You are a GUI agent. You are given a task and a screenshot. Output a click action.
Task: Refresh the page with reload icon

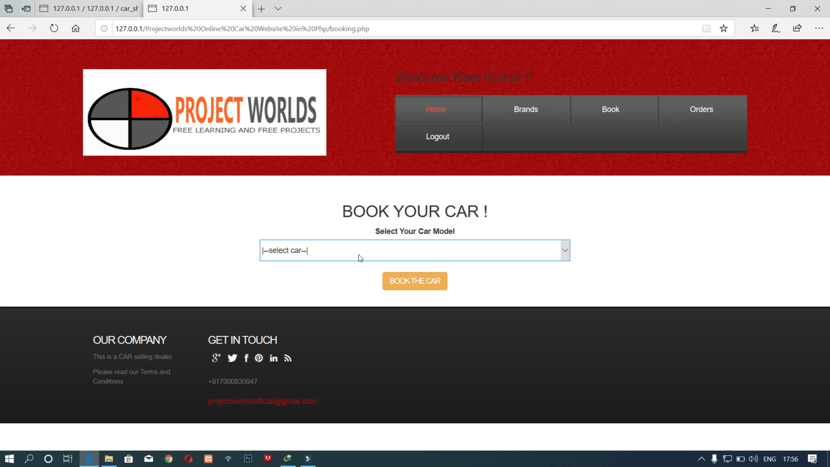54,29
